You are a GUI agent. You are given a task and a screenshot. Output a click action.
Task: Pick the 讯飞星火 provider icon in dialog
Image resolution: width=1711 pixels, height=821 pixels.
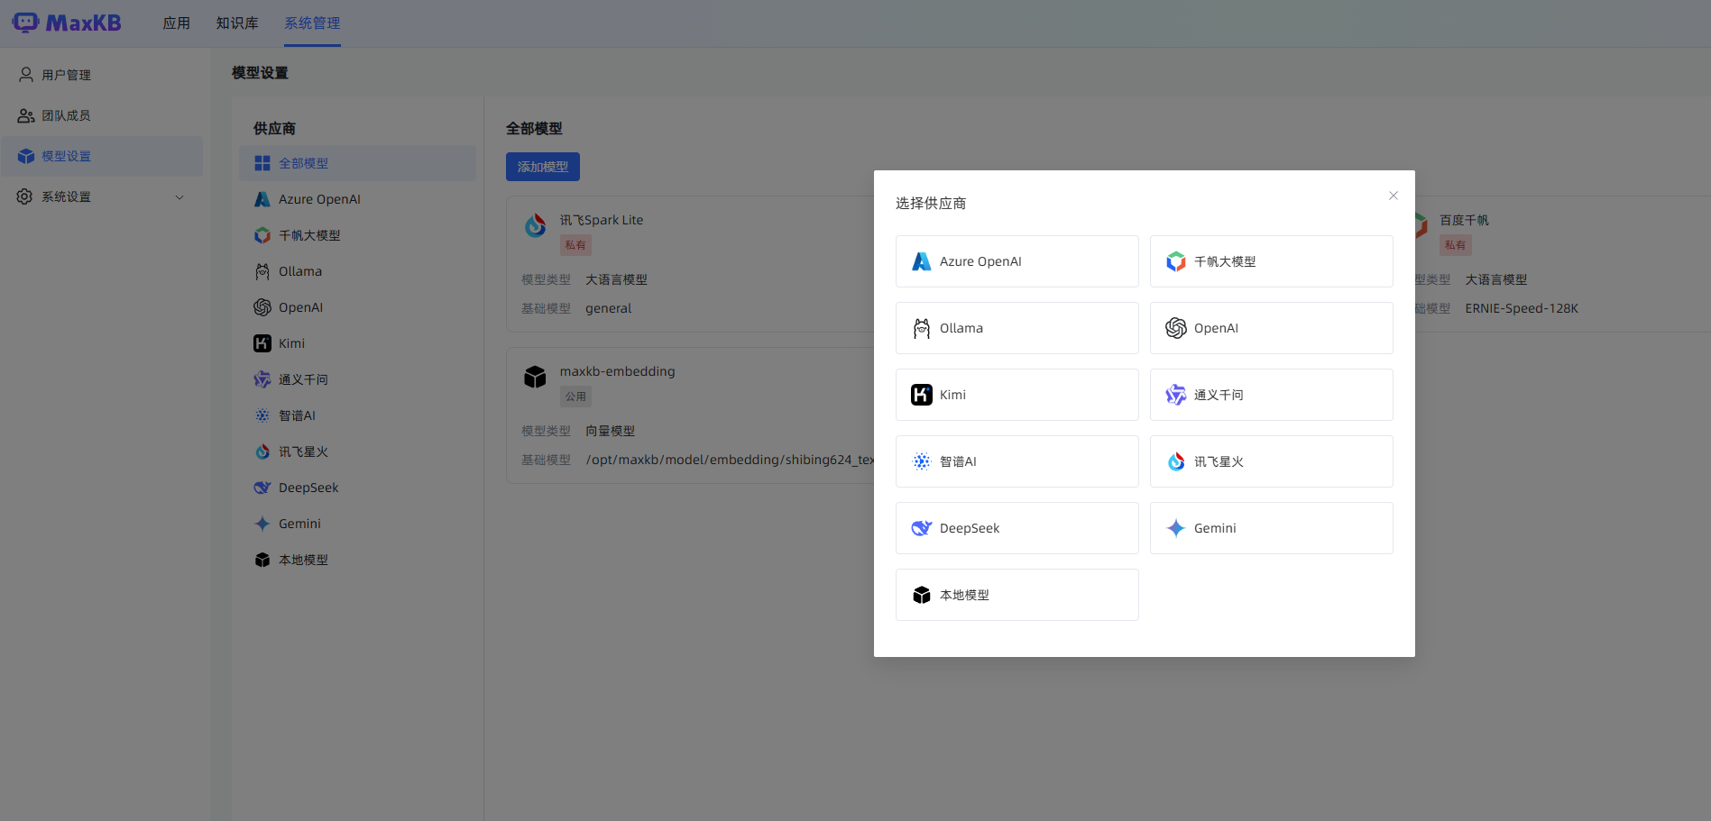(x=1175, y=461)
